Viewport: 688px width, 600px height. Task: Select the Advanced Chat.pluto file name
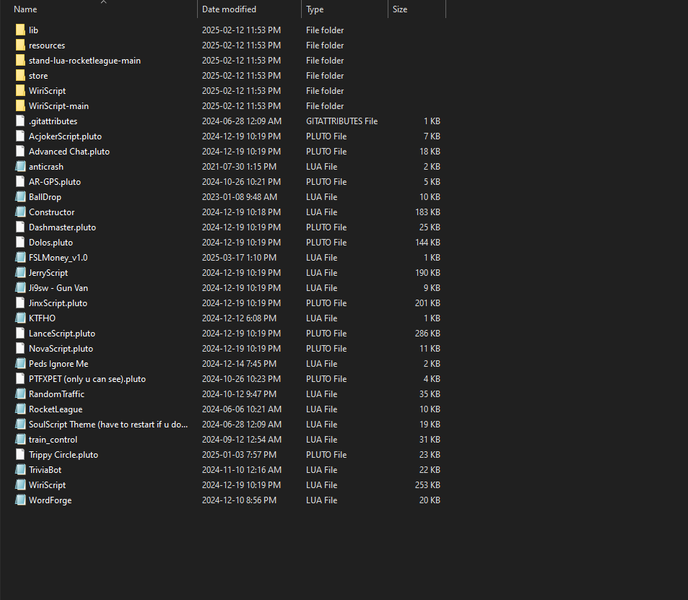pyautogui.click(x=69, y=152)
